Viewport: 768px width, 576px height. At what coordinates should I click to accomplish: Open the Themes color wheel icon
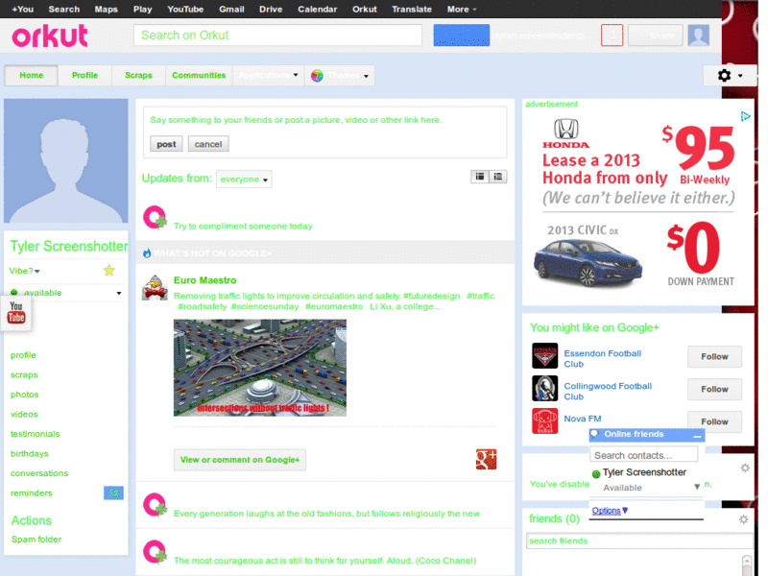point(317,76)
